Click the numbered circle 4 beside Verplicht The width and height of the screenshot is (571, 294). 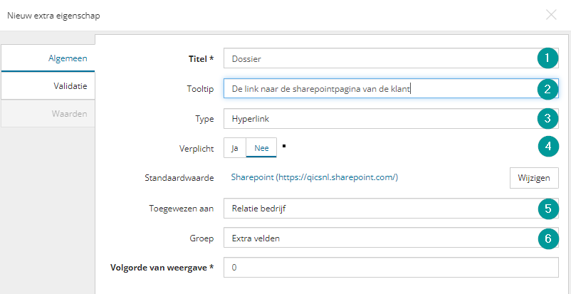click(548, 146)
